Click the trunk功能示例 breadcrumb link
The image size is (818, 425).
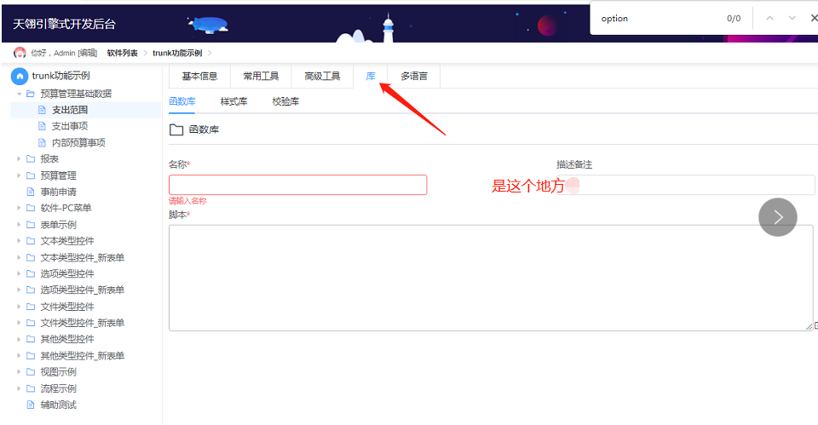pyautogui.click(x=177, y=53)
